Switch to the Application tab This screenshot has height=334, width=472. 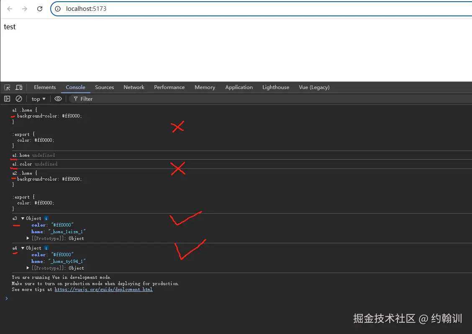coord(239,87)
